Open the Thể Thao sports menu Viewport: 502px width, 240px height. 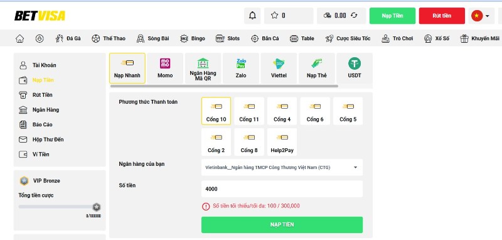click(109, 38)
